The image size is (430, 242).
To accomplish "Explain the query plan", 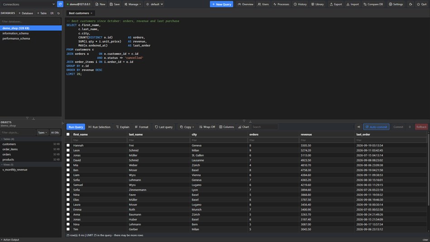I will pos(123,127).
